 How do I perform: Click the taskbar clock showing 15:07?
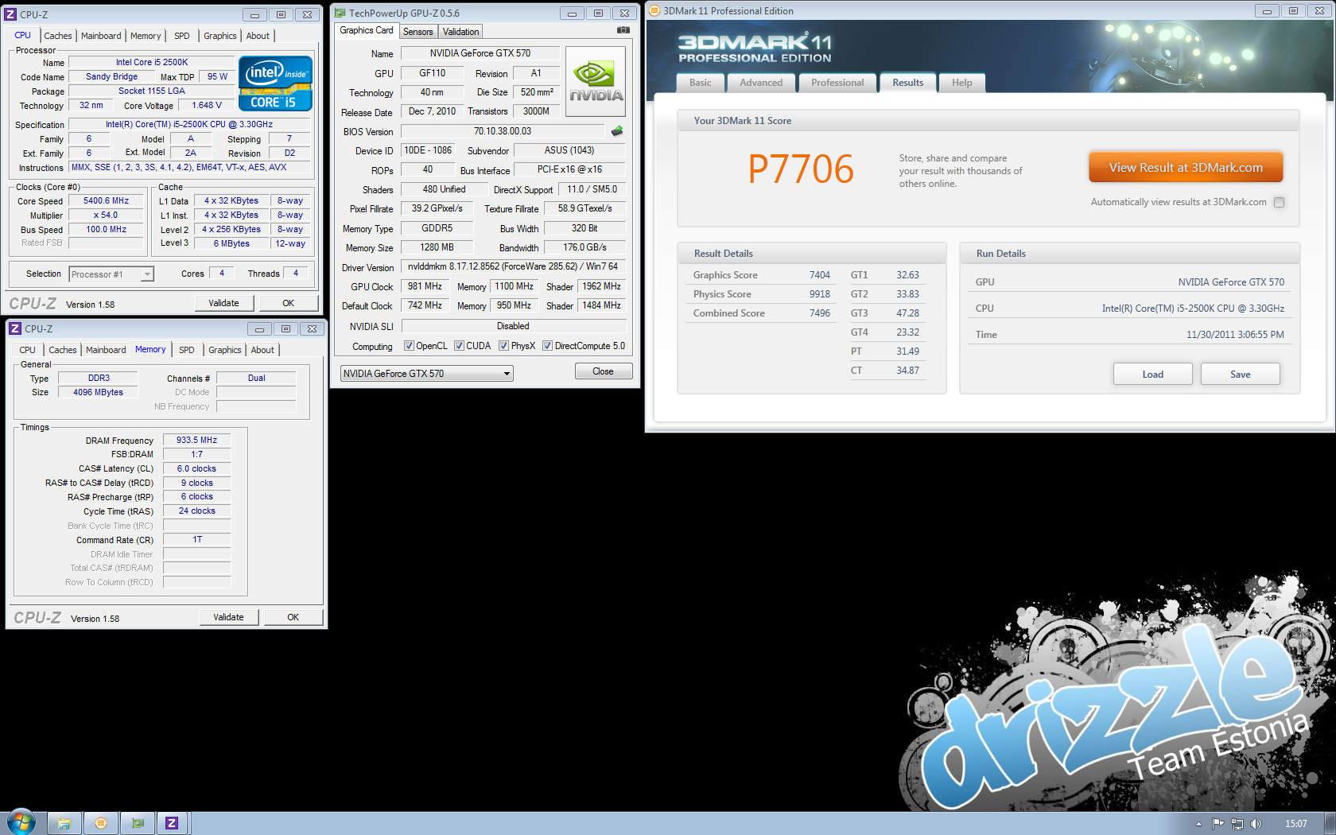1296,824
